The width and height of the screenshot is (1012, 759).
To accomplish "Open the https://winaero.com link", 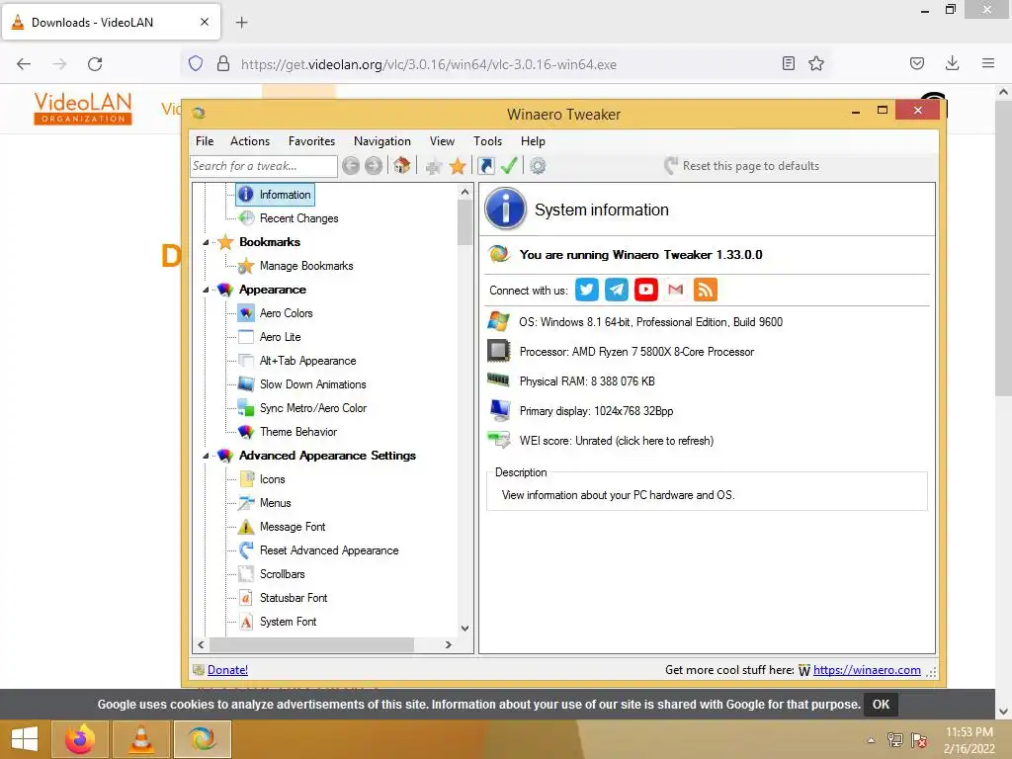I will [867, 670].
